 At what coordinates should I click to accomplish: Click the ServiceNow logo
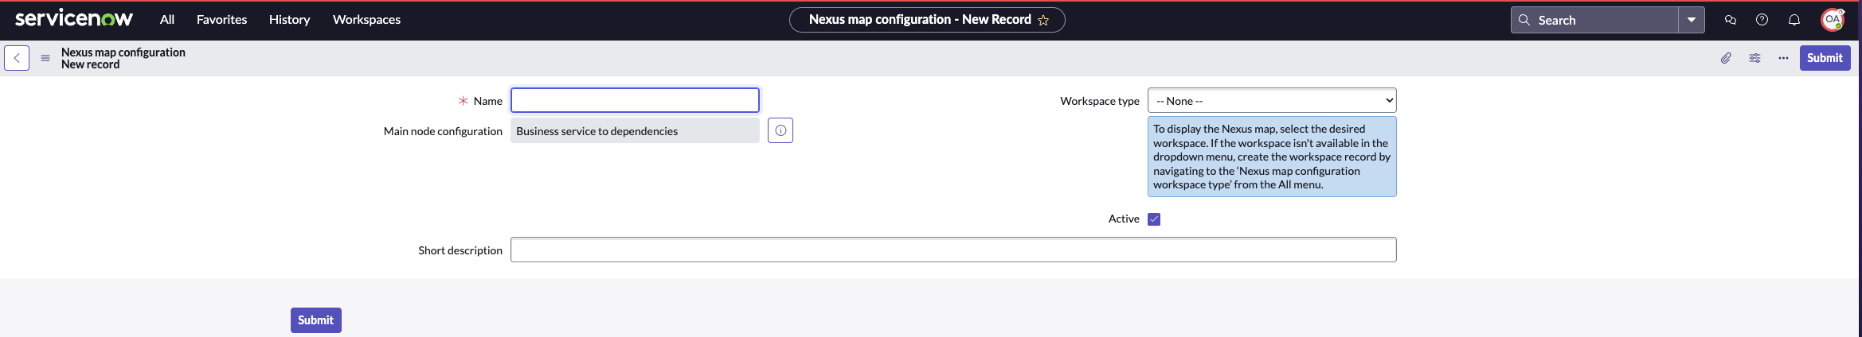pyautogui.click(x=74, y=19)
